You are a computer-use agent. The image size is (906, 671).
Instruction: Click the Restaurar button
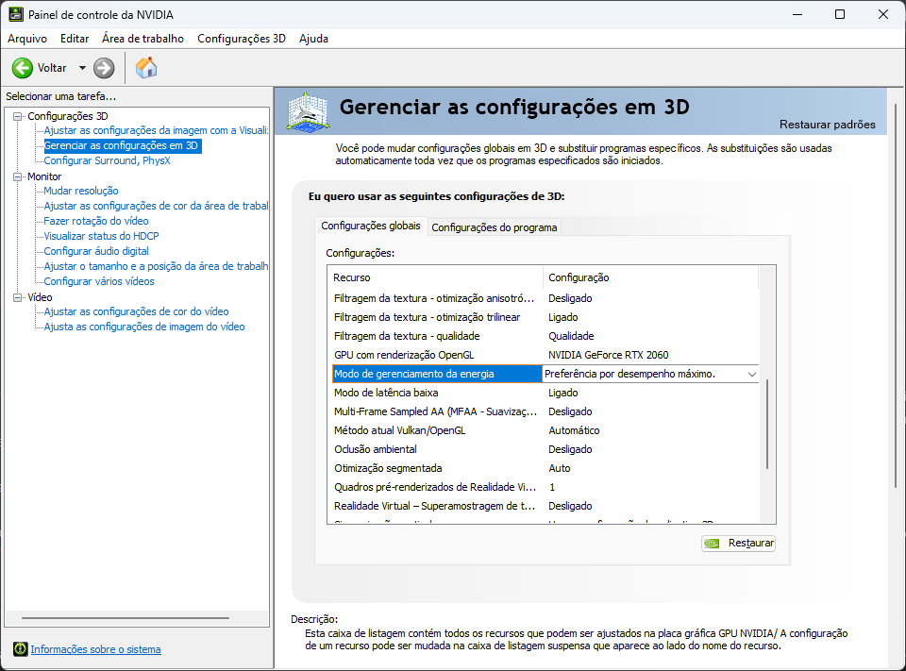[738, 544]
